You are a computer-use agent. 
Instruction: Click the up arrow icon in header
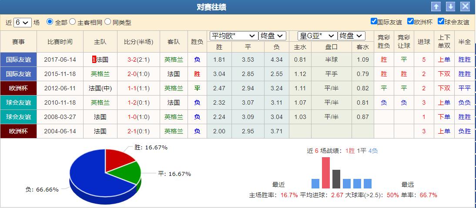pyautogui.click(x=436, y=7)
